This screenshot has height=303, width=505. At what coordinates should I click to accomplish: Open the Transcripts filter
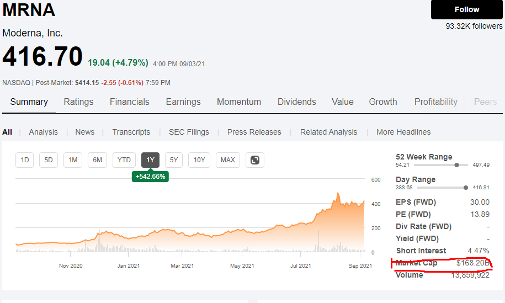(x=131, y=132)
